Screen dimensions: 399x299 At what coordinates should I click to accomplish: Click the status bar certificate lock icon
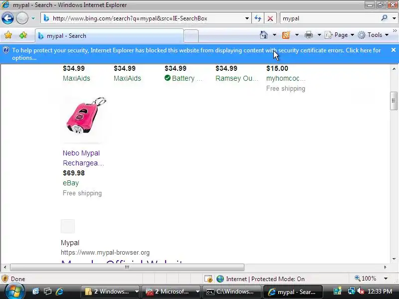pyautogui.click(x=208, y=279)
